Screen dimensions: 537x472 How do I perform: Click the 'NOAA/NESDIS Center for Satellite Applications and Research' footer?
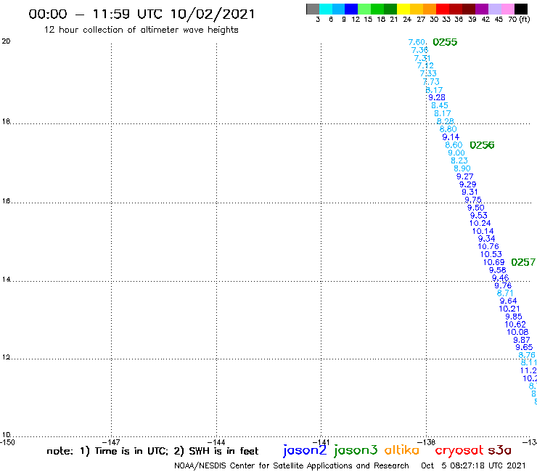coord(292,466)
